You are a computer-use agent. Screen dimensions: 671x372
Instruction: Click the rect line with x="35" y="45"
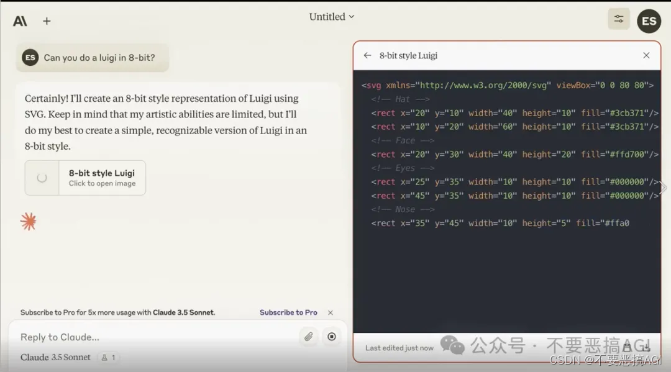click(500, 223)
